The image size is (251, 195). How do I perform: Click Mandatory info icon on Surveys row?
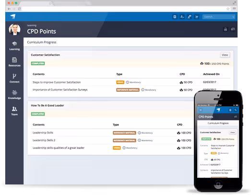click(x=143, y=90)
